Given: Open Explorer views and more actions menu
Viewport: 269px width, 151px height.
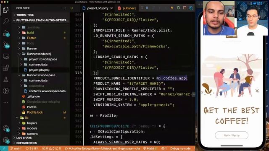Looking at the screenshot, I should point(64,8).
